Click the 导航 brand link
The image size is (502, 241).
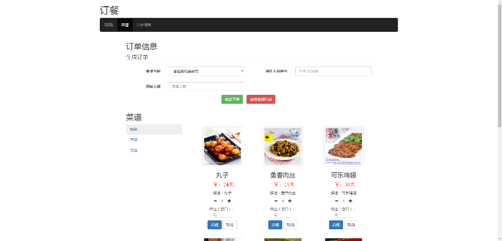108,25
